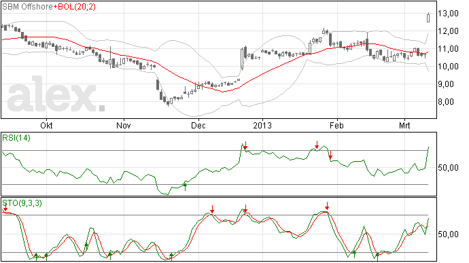The width and height of the screenshot is (469, 263).
Task: Click the 2013 year label
Action: [x=262, y=125]
